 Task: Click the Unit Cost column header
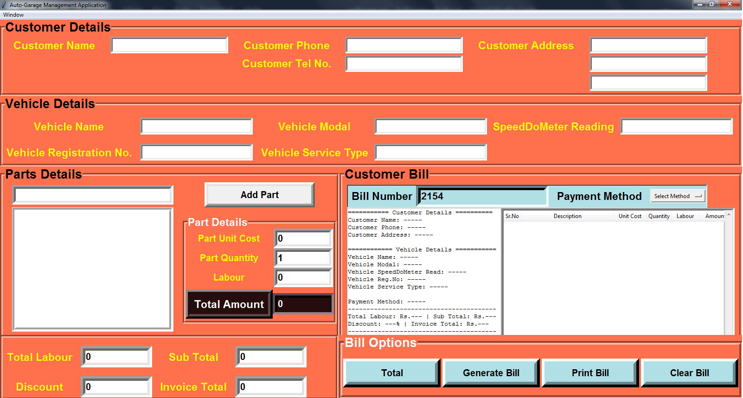(x=630, y=216)
